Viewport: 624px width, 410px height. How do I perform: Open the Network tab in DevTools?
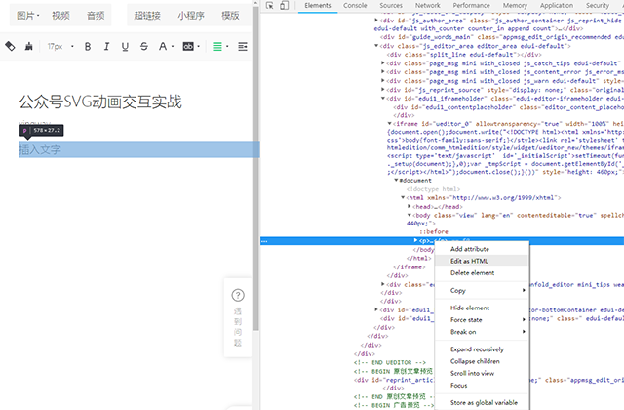(x=428, y=6)
